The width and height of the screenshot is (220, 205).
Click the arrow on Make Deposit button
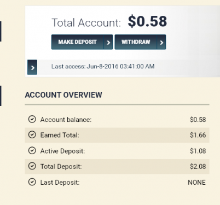click(x=108, y=43)
